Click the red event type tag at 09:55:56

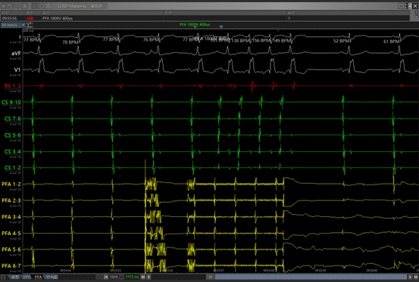[x=30, y=18]
